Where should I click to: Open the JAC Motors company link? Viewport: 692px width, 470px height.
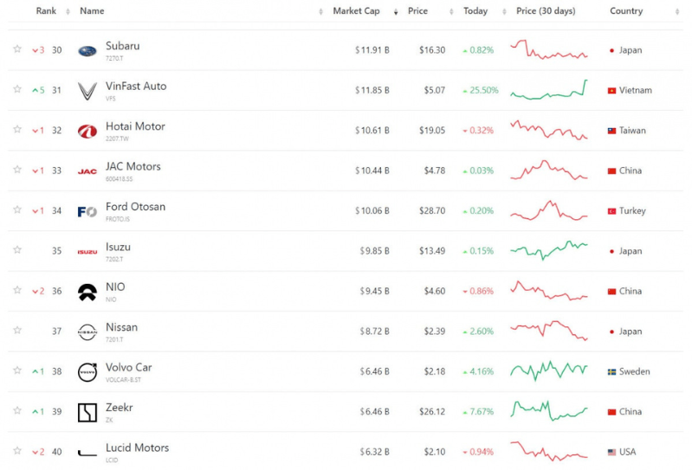(133, 166)
